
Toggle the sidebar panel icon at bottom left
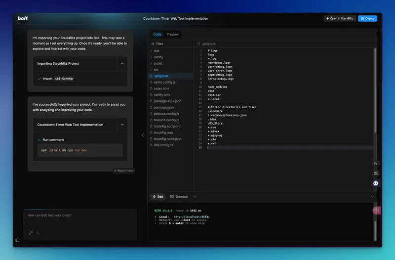[x=17, y=240]
